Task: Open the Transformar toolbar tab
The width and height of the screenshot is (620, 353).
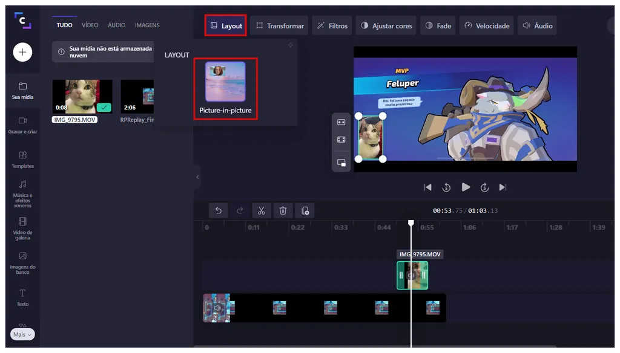Action: coord(280,25)
